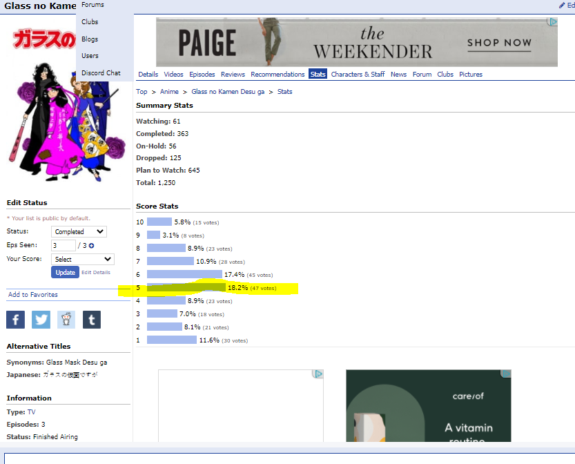Click the score 10 bar
The width and height of the screenshot is (575, 464).
[159, 222]
